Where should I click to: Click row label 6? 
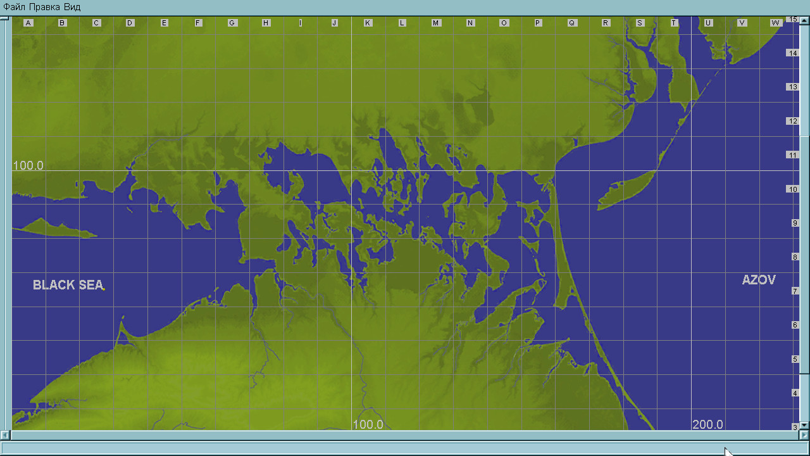click(x=795, y=325)
